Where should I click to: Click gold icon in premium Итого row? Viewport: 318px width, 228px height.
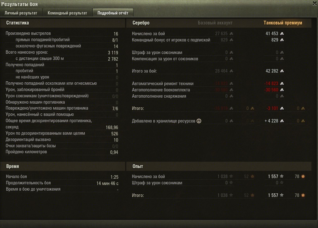tap(303, 108)
